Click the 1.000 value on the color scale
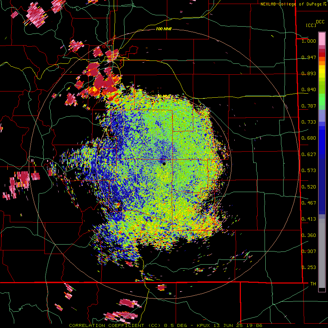This screenshot has width=328, height=328. coord(309,41)
